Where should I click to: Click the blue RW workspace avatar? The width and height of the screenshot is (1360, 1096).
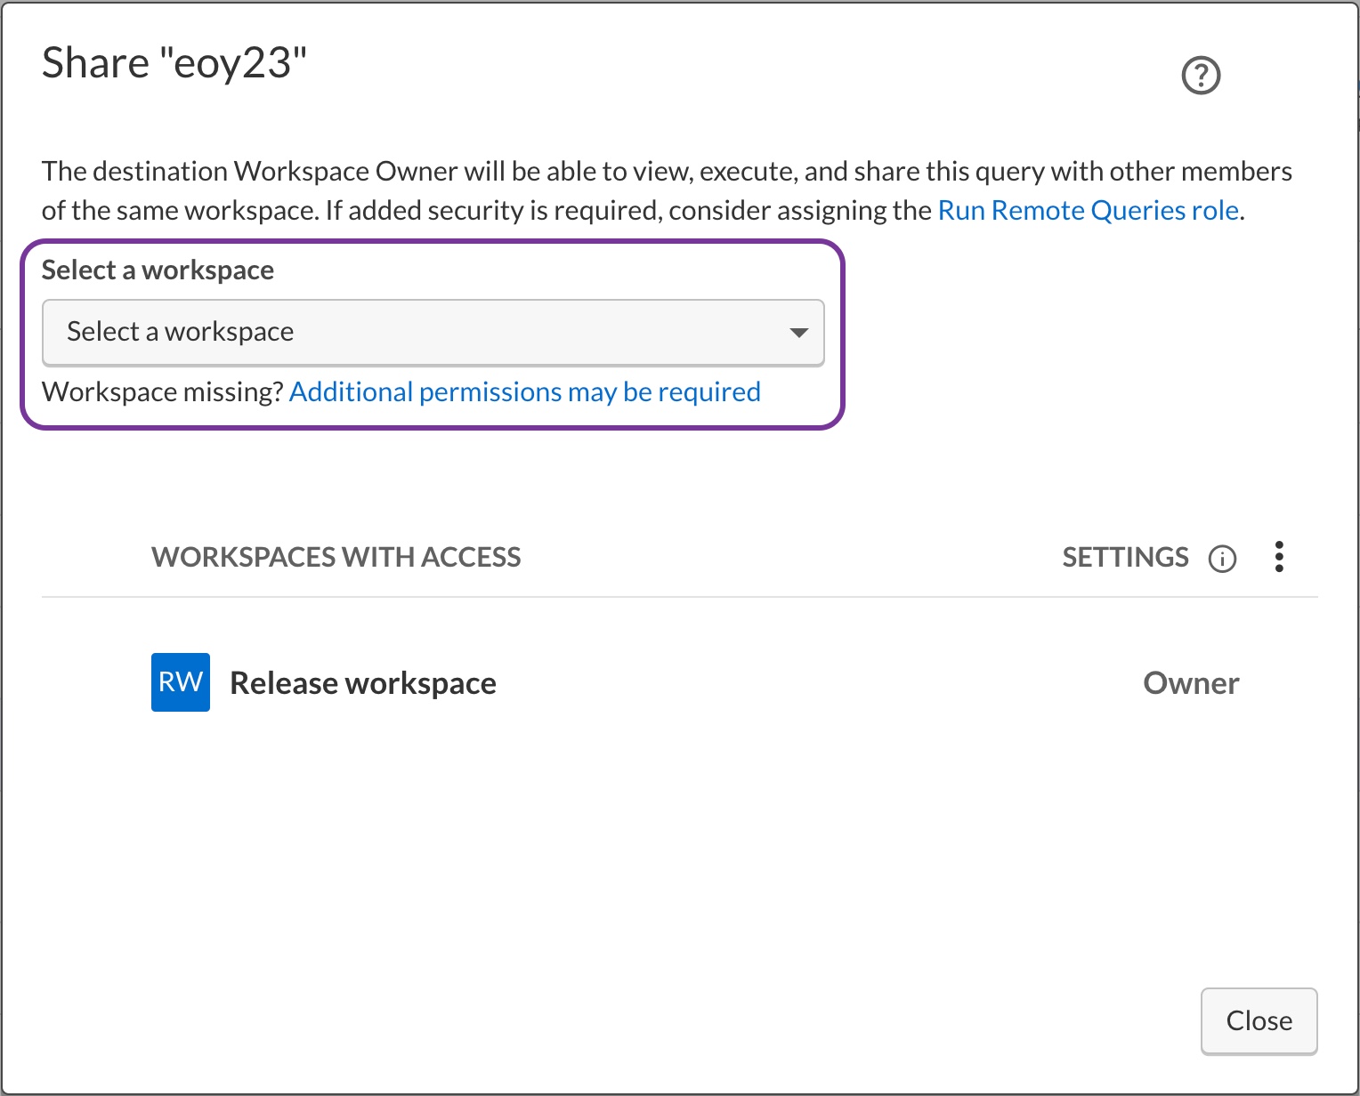(181, 682)
